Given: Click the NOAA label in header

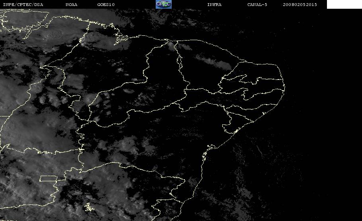Looking at the screenshot, I should click(71, 4).
